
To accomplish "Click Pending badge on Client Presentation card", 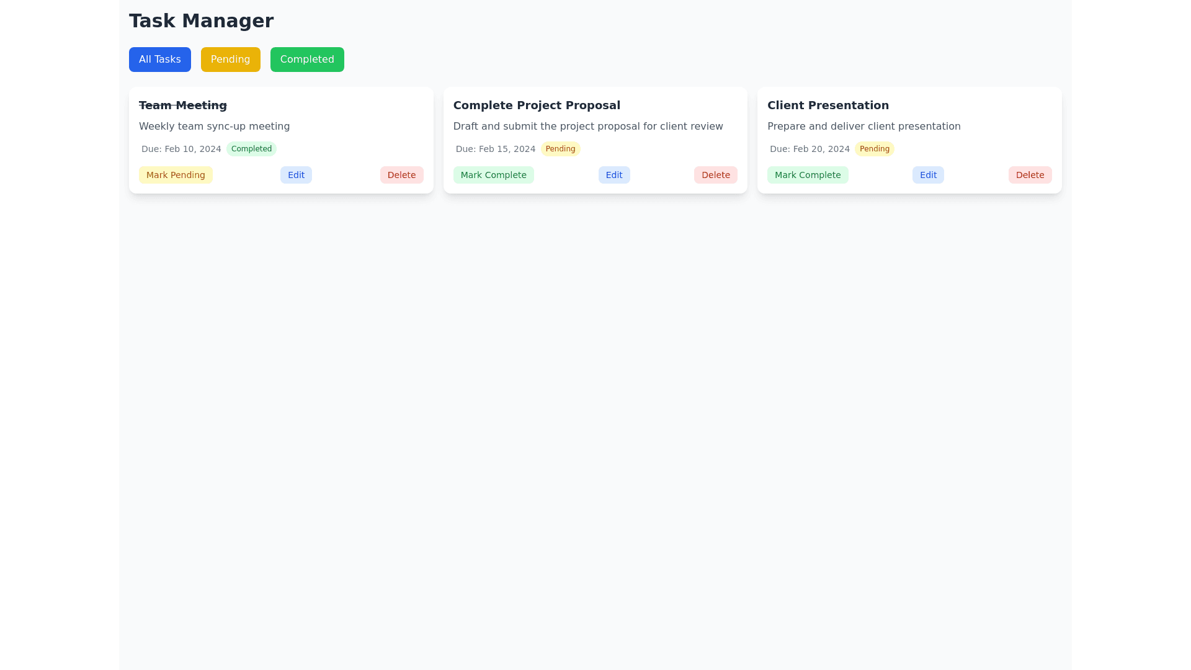I will (x=874, y=149).
